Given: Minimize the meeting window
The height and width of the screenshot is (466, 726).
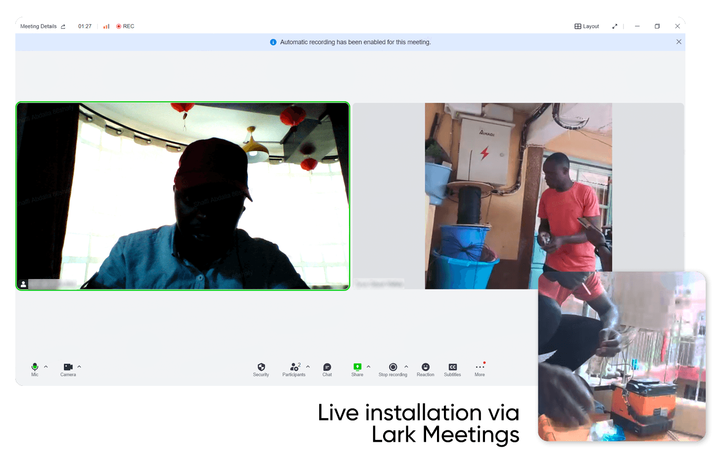Looking at the screenshot, I should click(x=637, y=26).
